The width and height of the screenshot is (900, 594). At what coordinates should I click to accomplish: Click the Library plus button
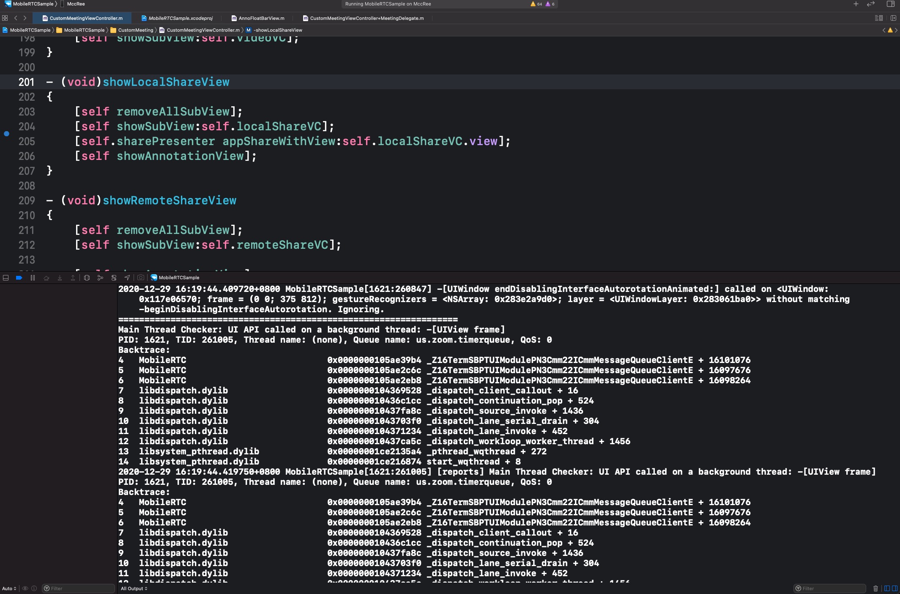(856, 4)
